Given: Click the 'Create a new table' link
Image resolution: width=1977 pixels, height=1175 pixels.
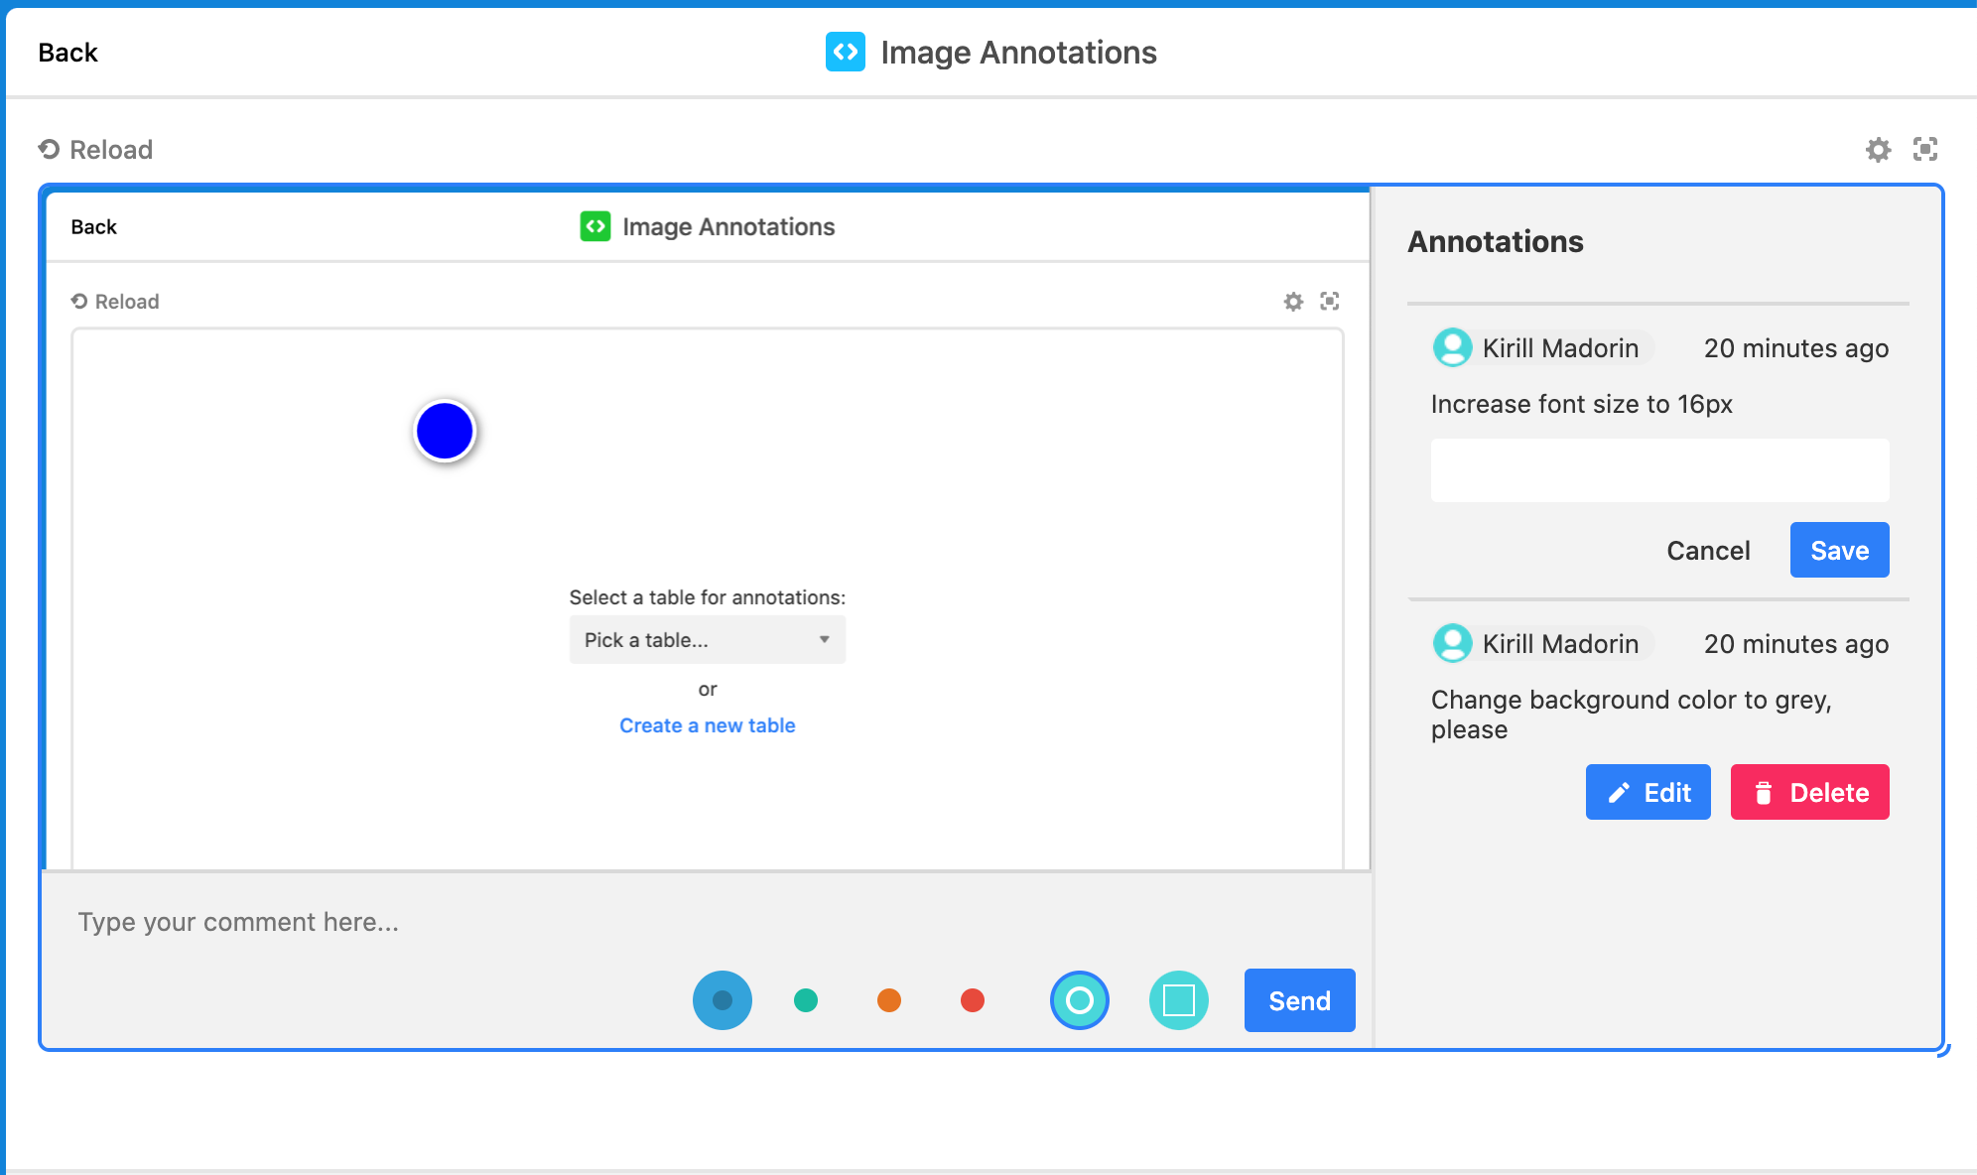Looking at the screenshot, I should pos(707,725).
